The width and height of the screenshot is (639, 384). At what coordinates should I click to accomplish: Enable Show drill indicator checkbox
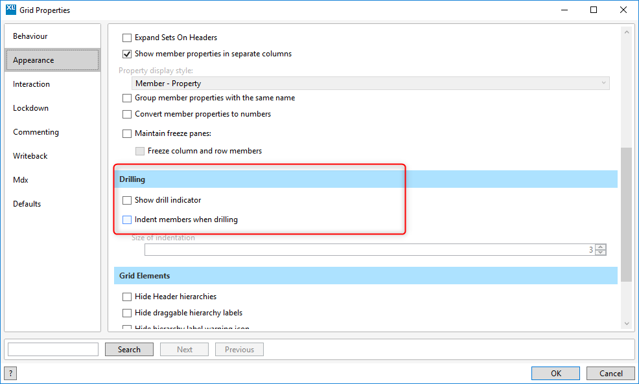[x=127, y=200]
